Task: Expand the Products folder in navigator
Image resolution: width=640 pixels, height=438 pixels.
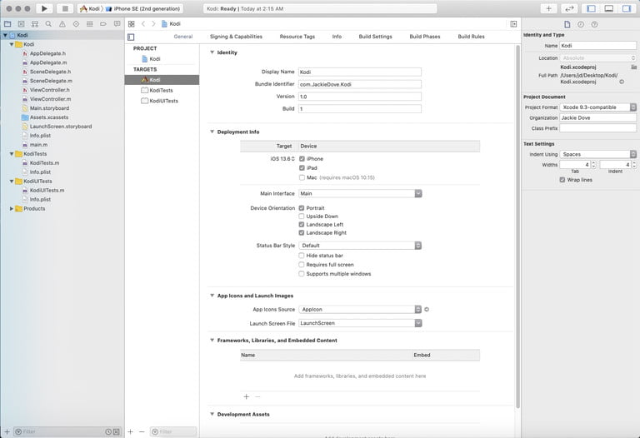Action: coord(12,209)
